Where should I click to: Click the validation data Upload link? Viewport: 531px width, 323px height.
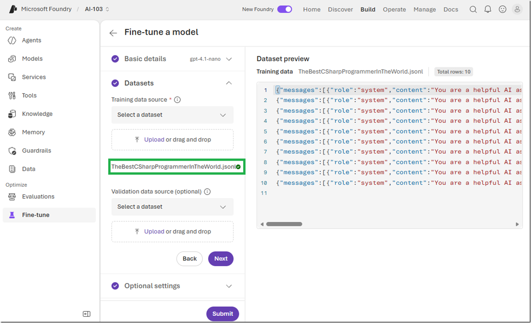point(154,232)
